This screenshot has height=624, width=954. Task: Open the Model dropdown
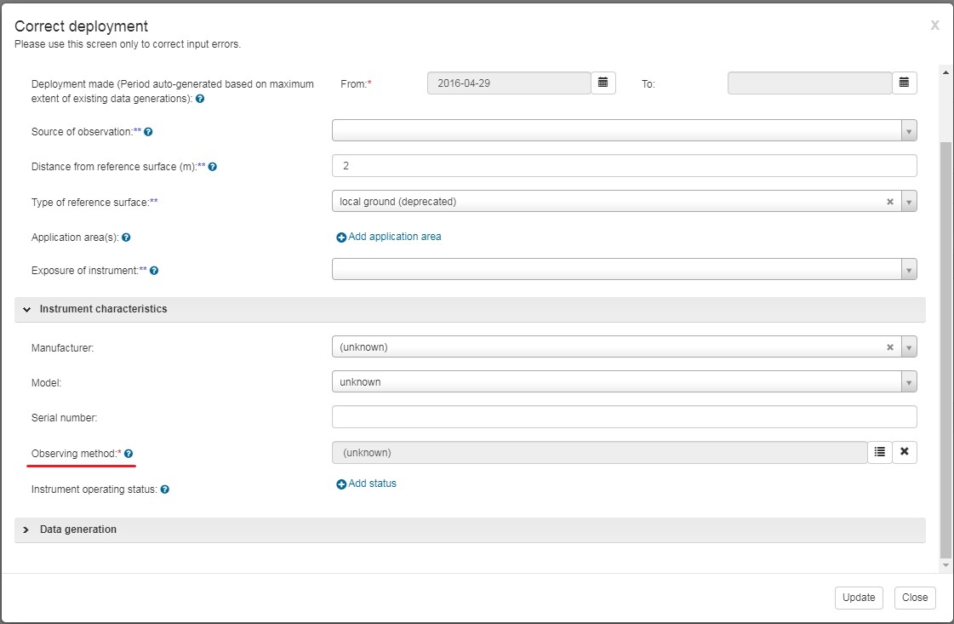[x=909, y=382]
